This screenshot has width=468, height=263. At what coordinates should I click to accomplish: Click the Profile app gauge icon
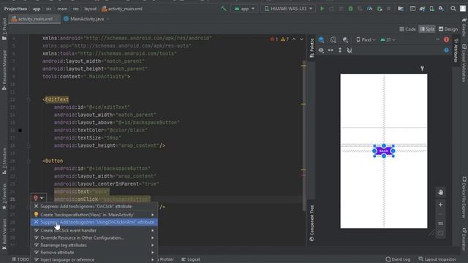pos(369,9)
